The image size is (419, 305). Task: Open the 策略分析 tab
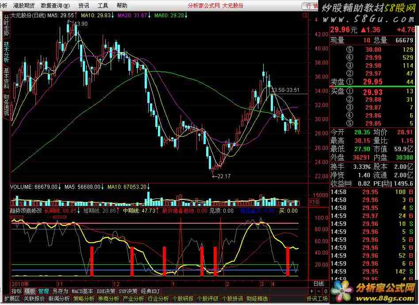(84, 298)
